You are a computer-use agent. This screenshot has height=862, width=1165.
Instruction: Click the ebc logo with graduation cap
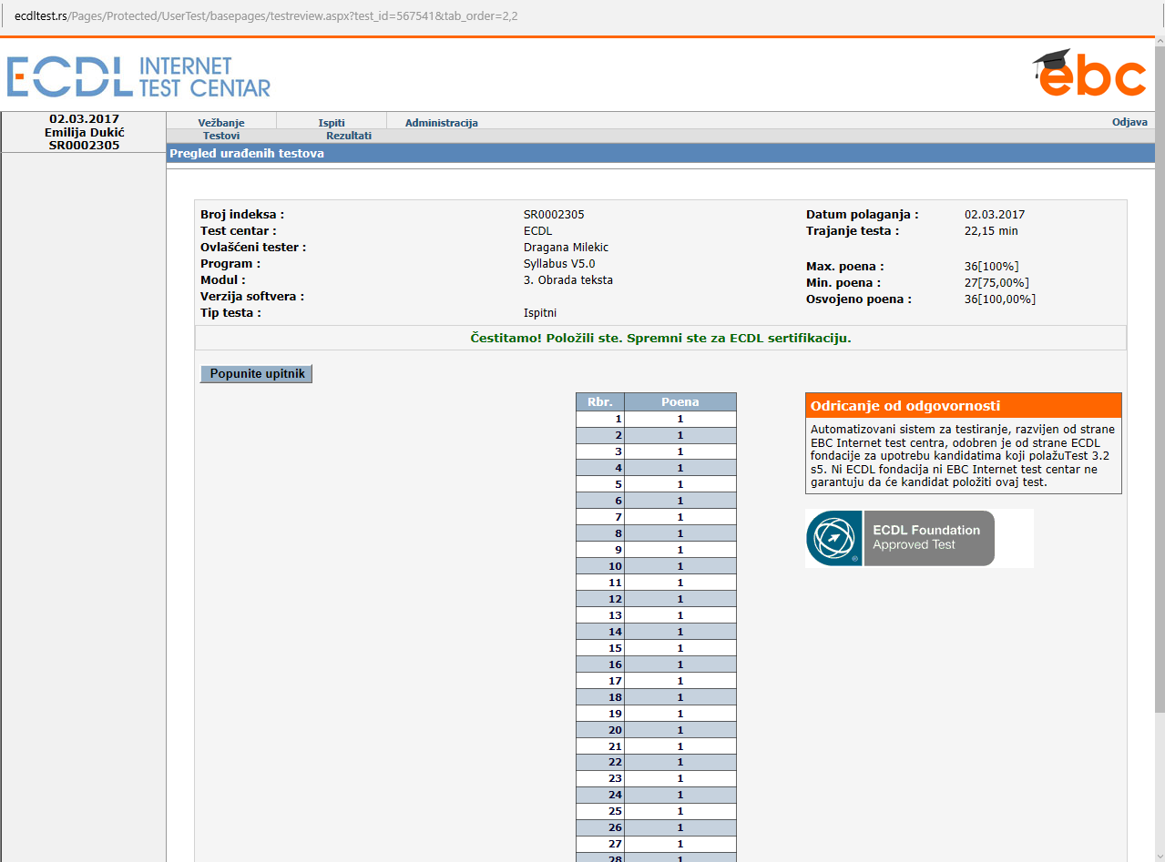[1089, 73]
